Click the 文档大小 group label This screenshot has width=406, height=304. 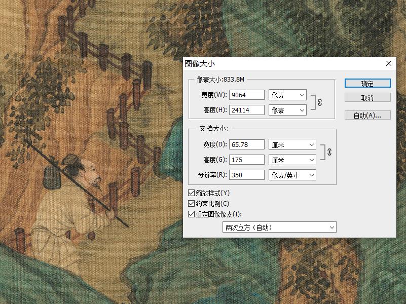(214, 129)
